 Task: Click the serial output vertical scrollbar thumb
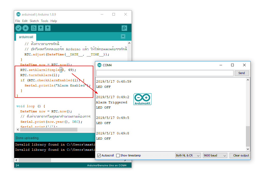point(248,136)
